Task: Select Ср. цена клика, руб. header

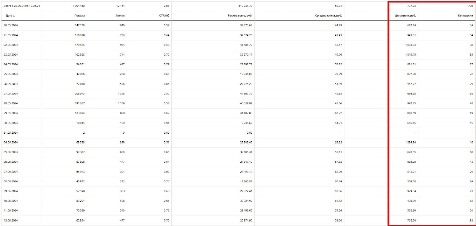Action: 328,16
